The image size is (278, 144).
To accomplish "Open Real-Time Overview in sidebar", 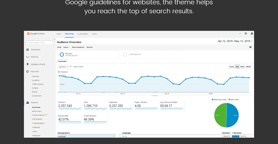I will pyautogui.click(x=35, y=76).
